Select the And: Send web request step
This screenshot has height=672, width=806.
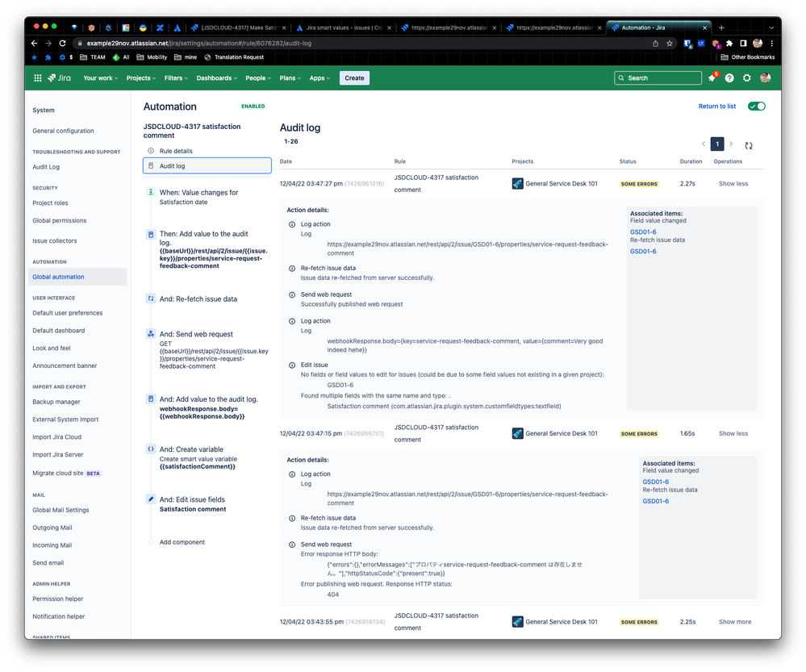207,349
